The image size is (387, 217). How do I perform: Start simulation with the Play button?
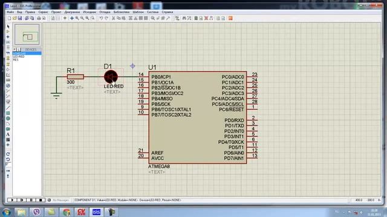coord(12,200)
